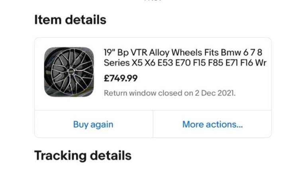Viewport: 306px width, 178px height.
Task: Open the alloy wheel product thumbnail
Action: pos(69,72)
